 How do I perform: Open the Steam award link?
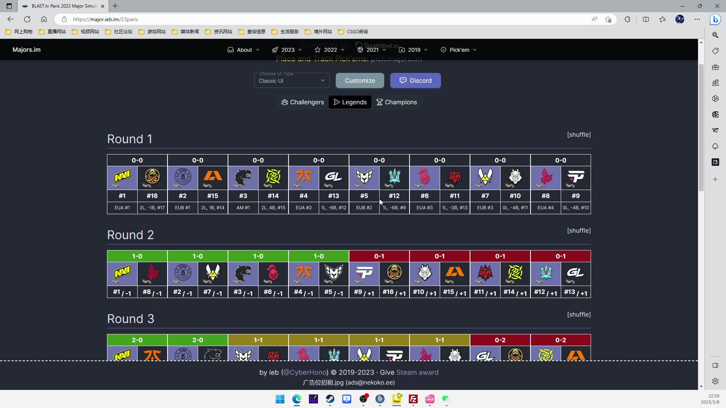pos(417,372)
